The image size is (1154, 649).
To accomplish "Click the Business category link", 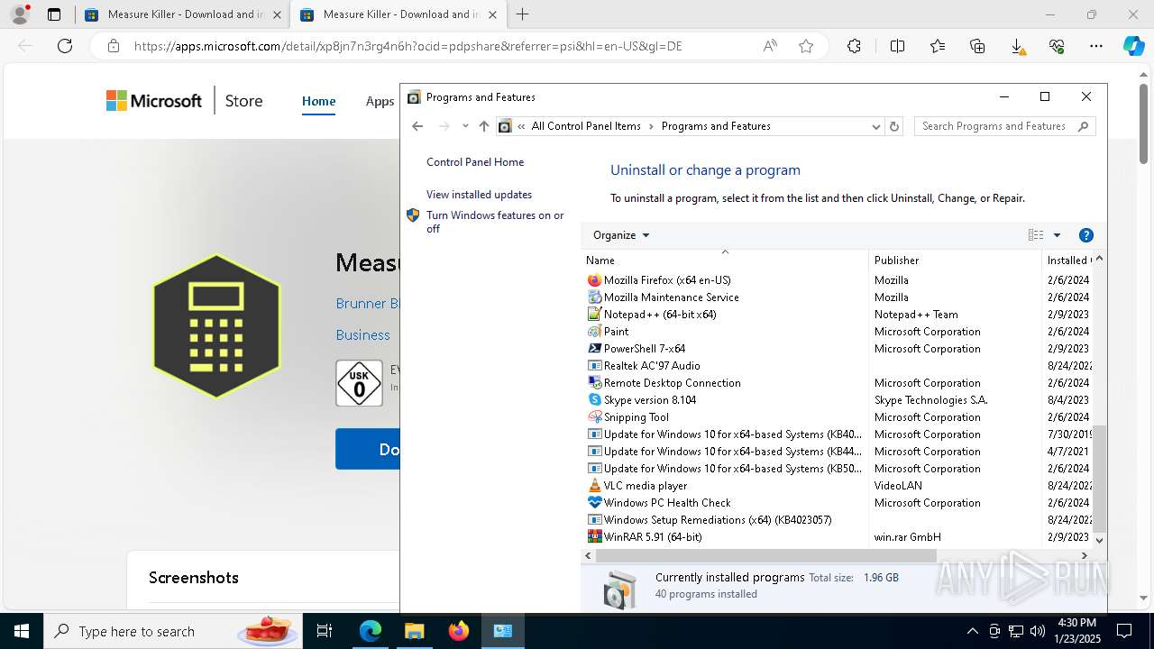I will (x=363, y=334).
